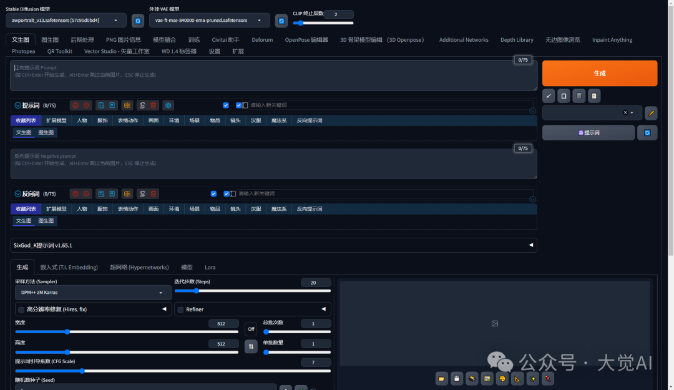Enable the Refiner checkbox
The height and width of the screenshot is (390, 674).
180,310
